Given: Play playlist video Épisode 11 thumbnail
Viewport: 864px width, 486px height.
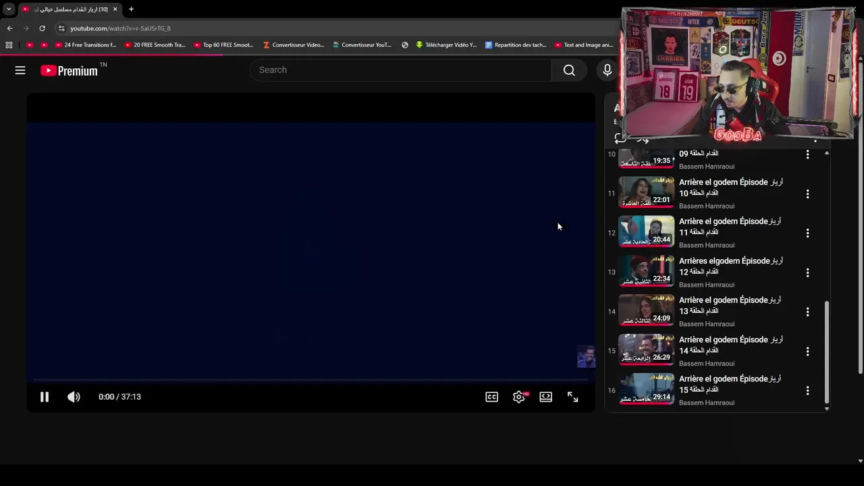Looking at the screenshot, I should 647,232.
